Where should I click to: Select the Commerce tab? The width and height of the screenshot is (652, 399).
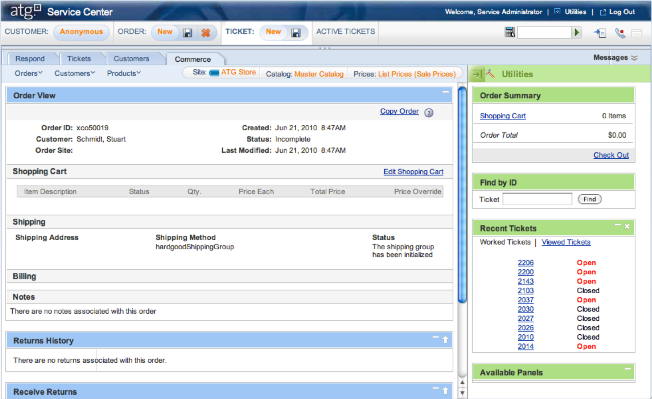click(x=193, y=59)
